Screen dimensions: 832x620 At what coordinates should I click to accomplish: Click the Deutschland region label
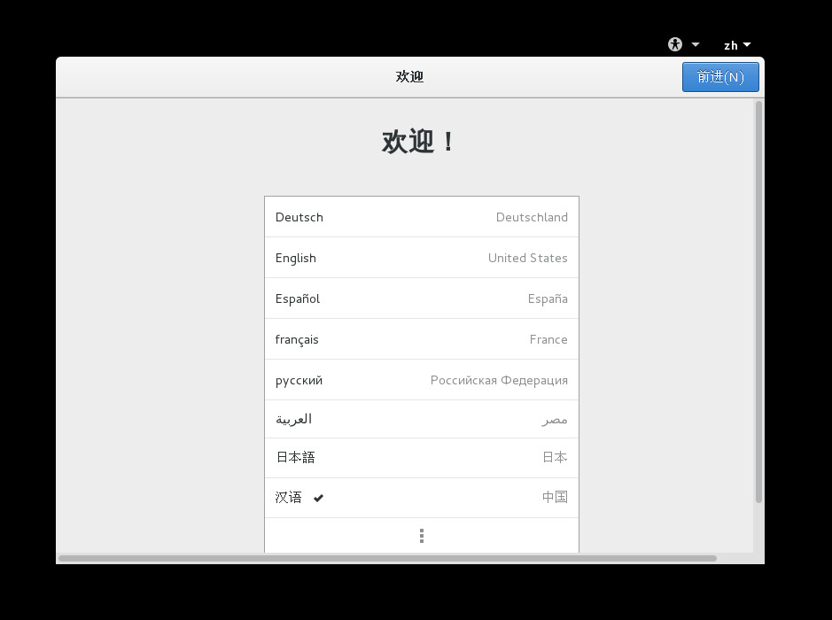(532, 217)
